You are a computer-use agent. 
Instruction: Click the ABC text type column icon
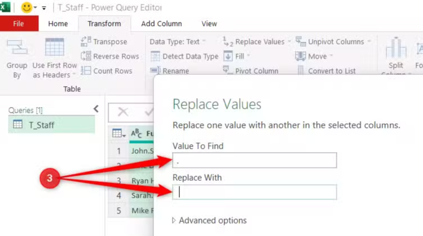click(136, 133)
